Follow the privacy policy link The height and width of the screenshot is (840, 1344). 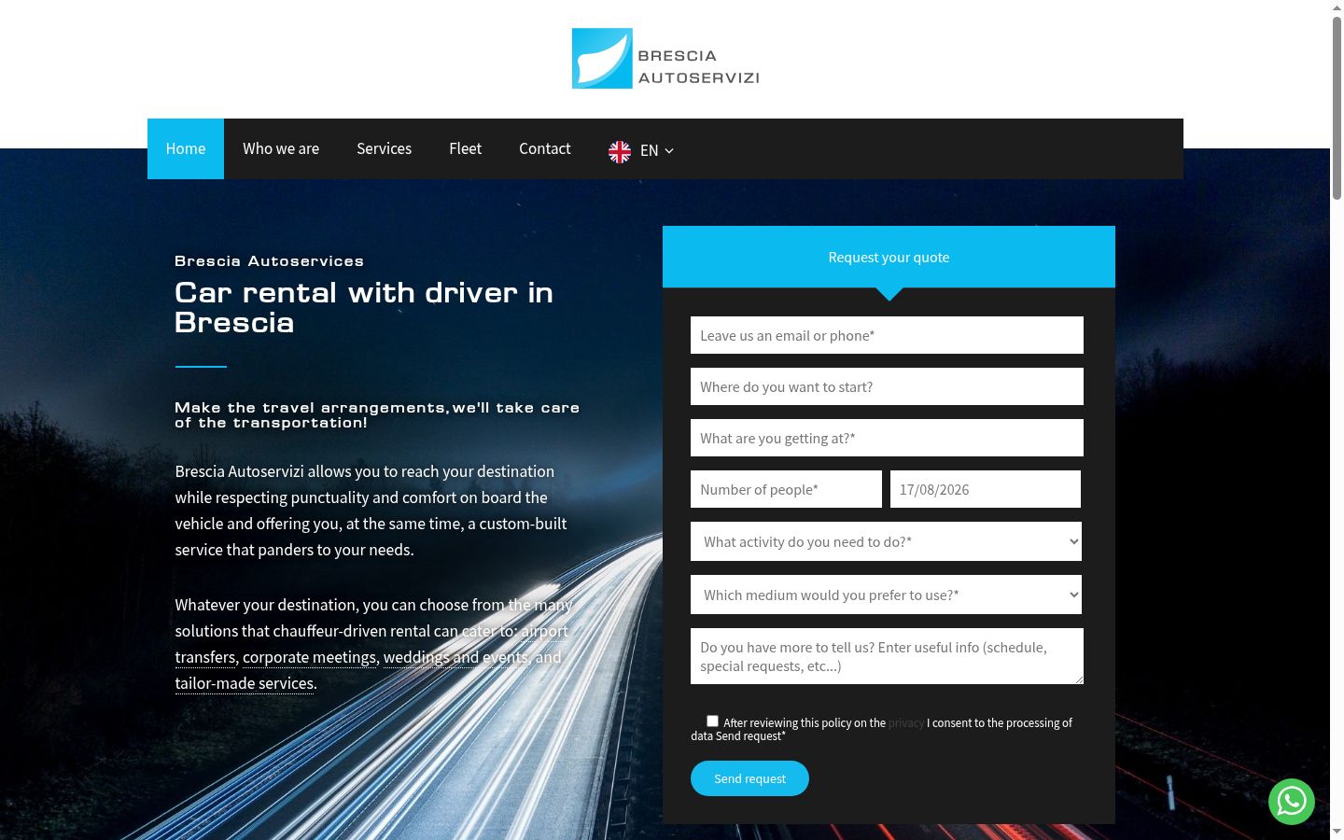[x=906, y=723]
